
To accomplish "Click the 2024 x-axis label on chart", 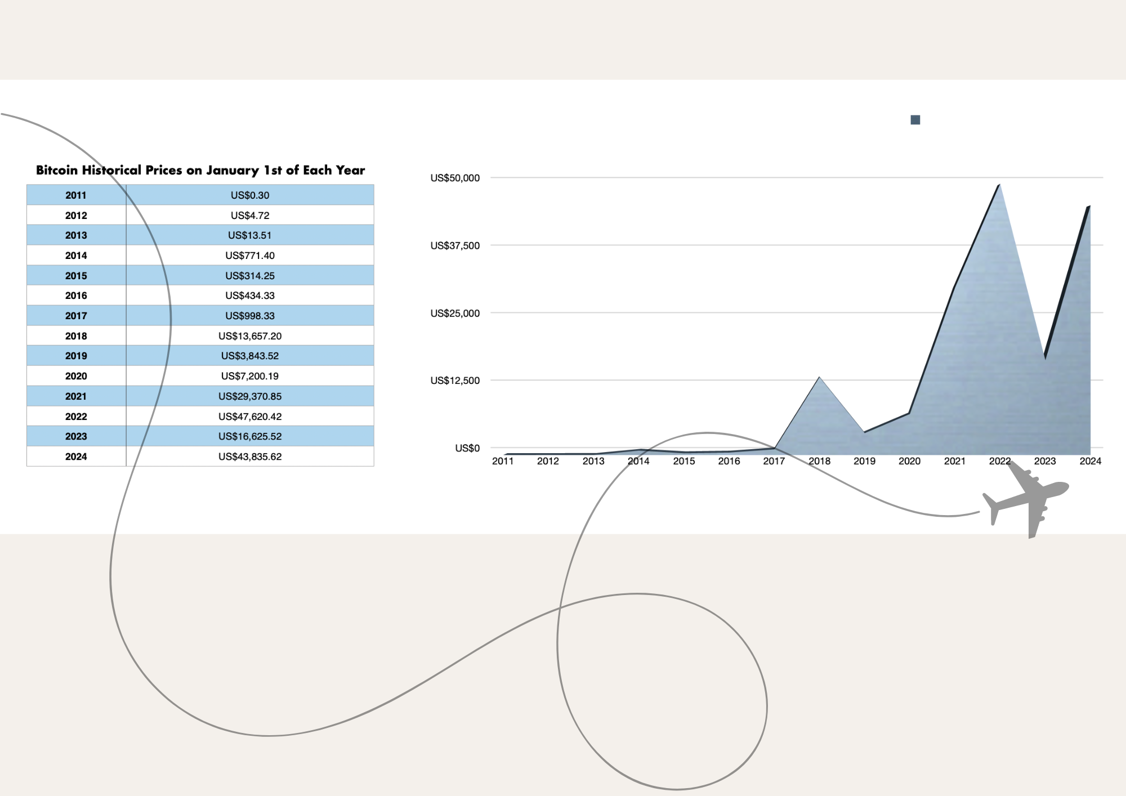I will click(x=1091, y=461).
